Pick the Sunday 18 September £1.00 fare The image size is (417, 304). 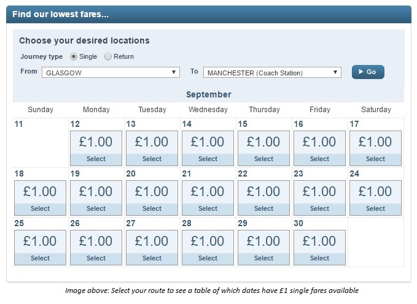coord(40,198)
